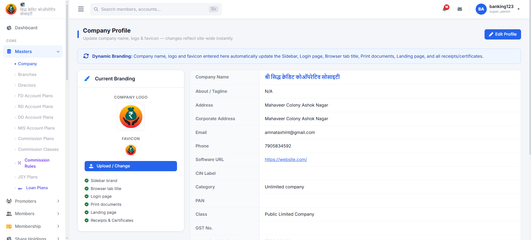Click the Edit Profile button

[503, 34]
